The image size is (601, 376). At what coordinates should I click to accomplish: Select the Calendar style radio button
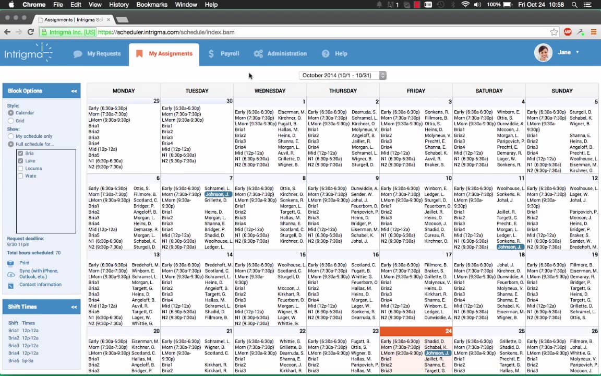coord(11,113)
